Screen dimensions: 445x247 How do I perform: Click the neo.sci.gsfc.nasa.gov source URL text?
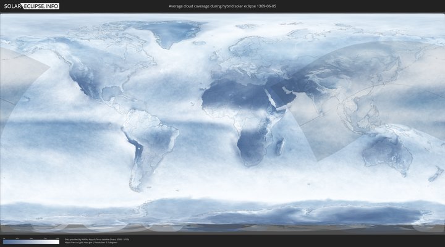78,243
